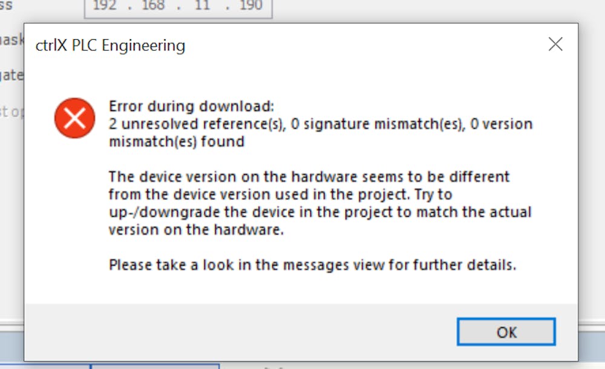The height and width of the screenshot is (369, 605).
Task: Click the ctrlX PLC Engineering dialog title
Action: [x=109, y=45]
